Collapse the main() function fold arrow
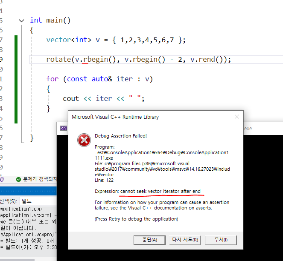This screenshot has height=261, width=283. click(x=21, y=21)
